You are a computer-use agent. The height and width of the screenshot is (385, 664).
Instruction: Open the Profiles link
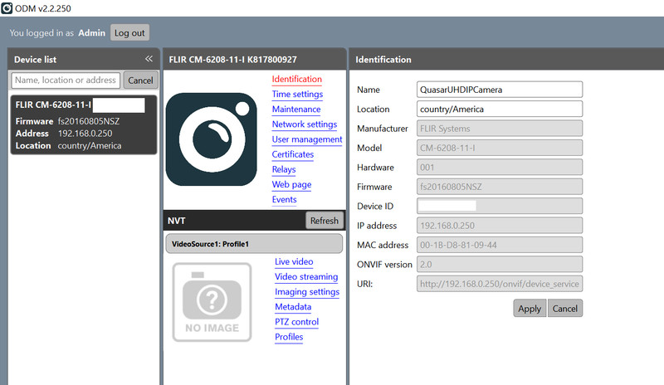pos(289,337)
